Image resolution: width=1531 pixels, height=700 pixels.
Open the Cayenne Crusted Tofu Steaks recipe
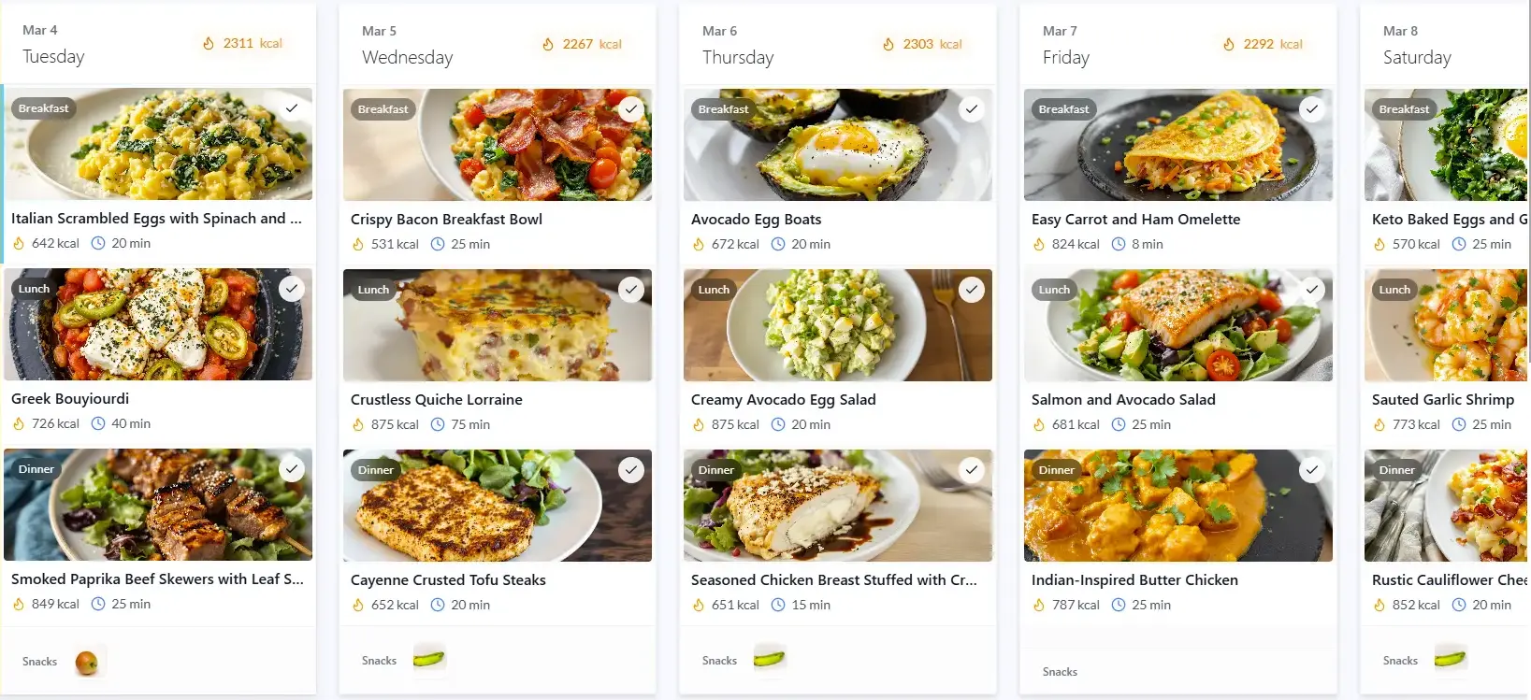(448, 580)
